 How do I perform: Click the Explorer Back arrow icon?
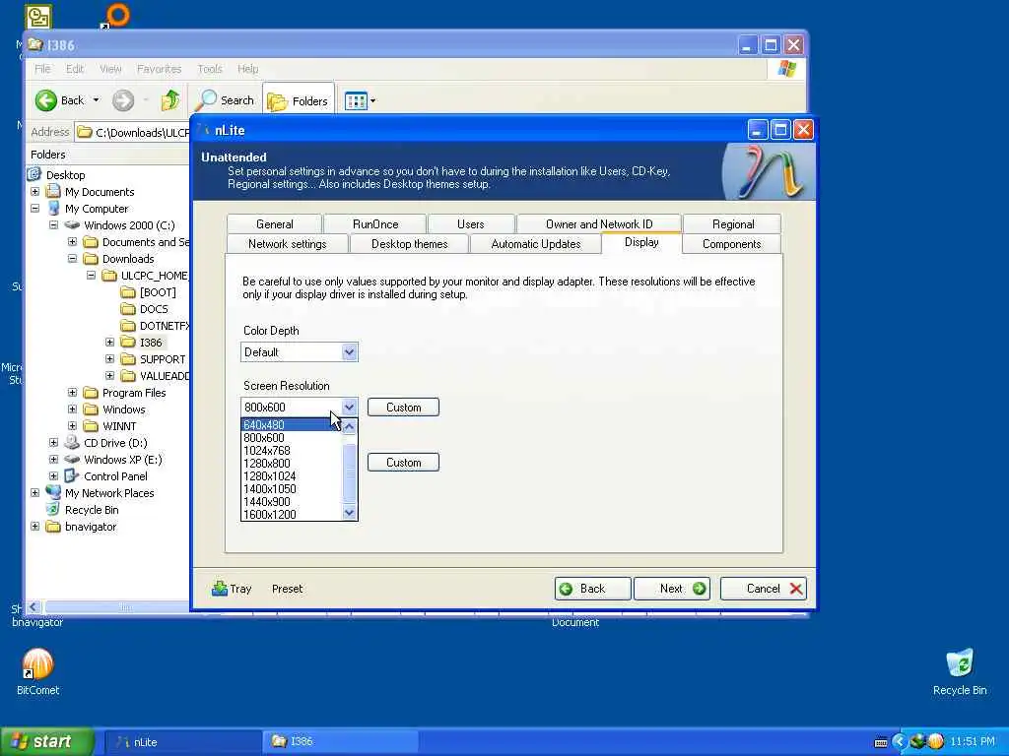45,100
